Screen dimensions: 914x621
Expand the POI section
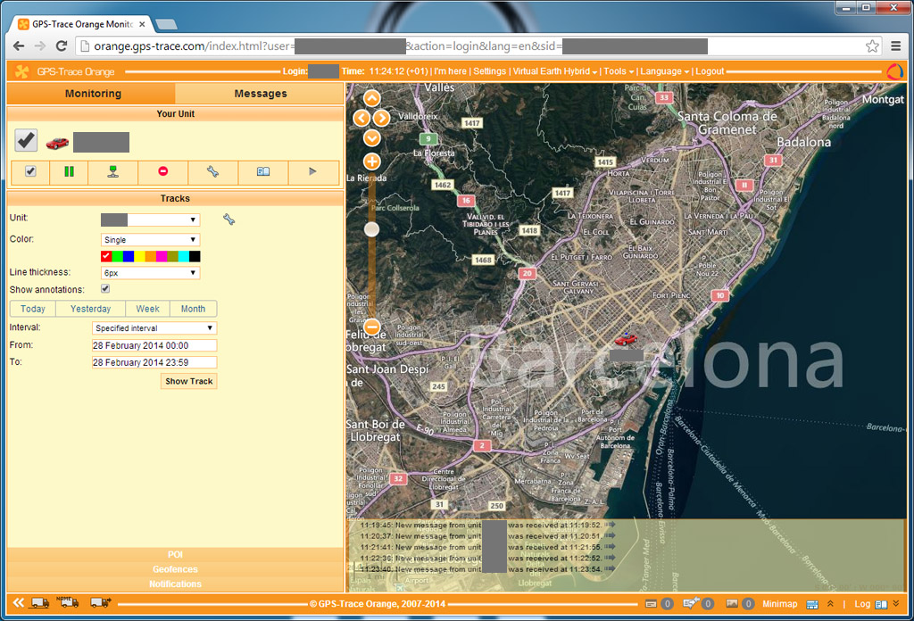point(175,555)
